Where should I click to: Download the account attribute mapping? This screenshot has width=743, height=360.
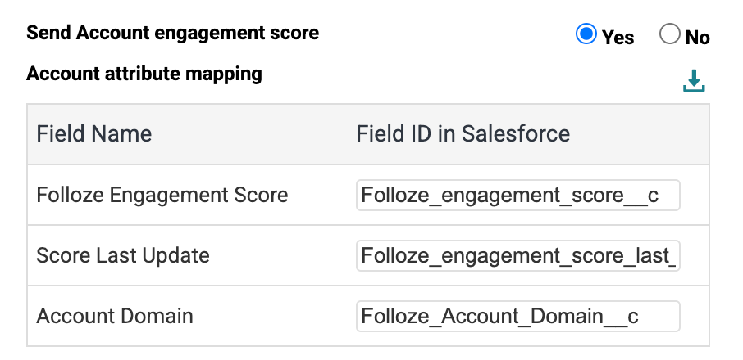(x=694, y=81)
